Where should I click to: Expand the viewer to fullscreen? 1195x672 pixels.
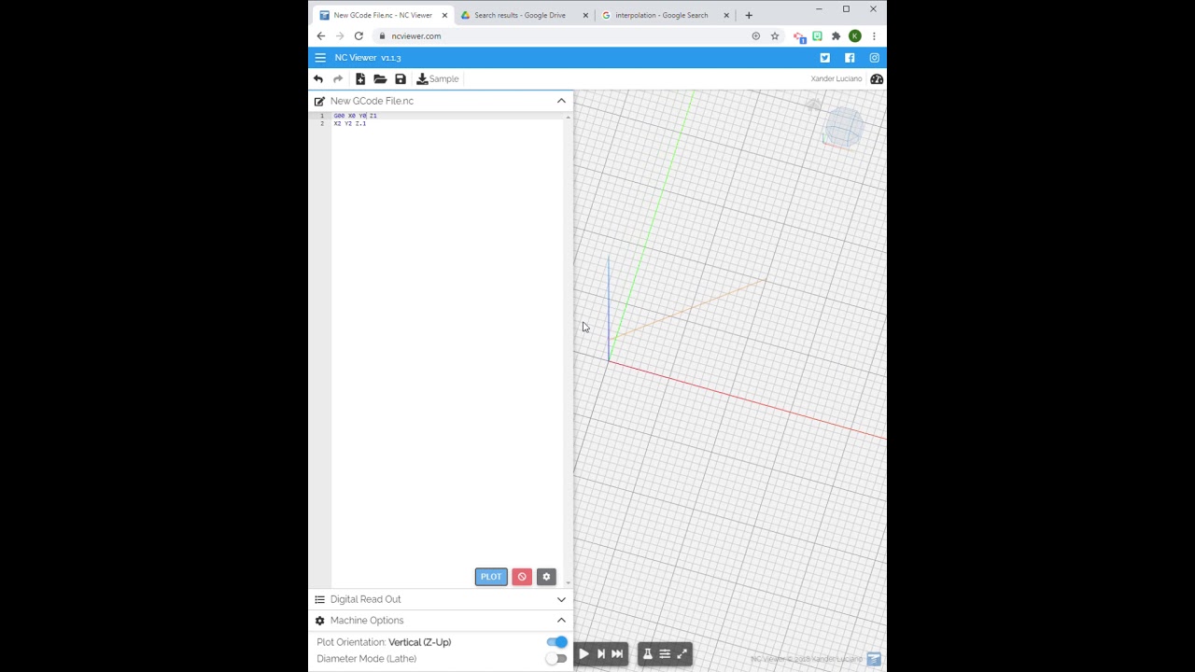click(x=682, y=654)
